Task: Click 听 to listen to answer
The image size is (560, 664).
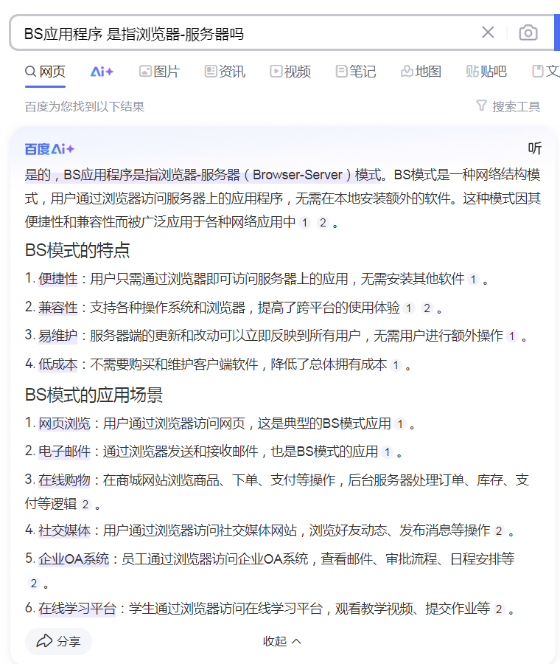Action: (x=535, y=148)
